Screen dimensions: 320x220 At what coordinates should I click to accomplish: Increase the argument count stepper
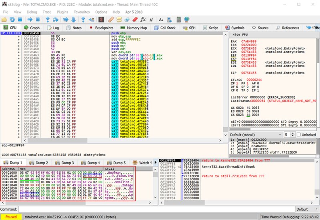(x=293, y=134)
